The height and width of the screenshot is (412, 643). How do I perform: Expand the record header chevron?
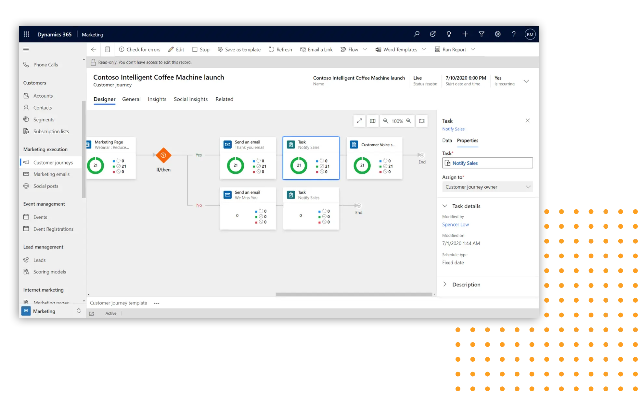(526, 81)
